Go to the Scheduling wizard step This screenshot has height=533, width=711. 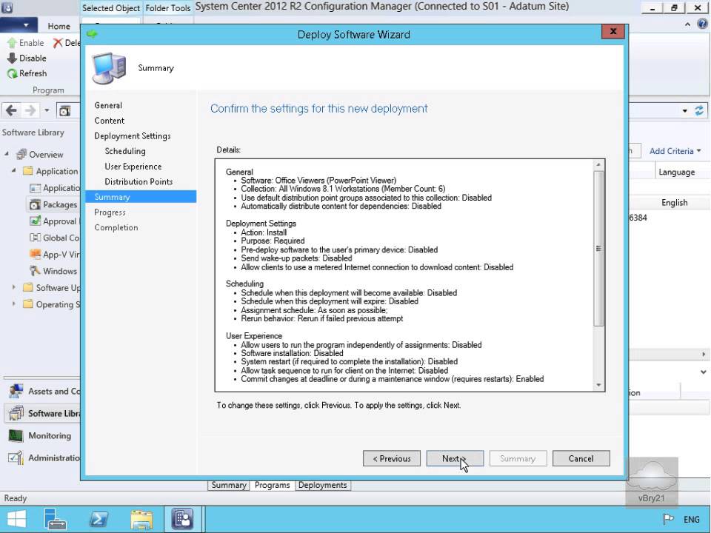(x=125, y=151)
